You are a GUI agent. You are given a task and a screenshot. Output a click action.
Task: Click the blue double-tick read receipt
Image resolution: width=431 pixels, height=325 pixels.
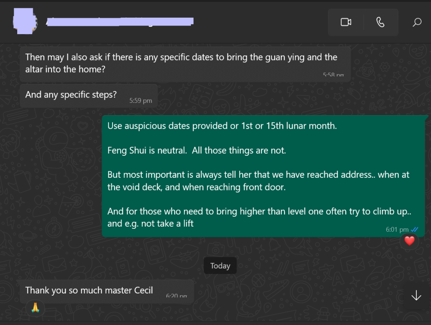click(415, 230)
